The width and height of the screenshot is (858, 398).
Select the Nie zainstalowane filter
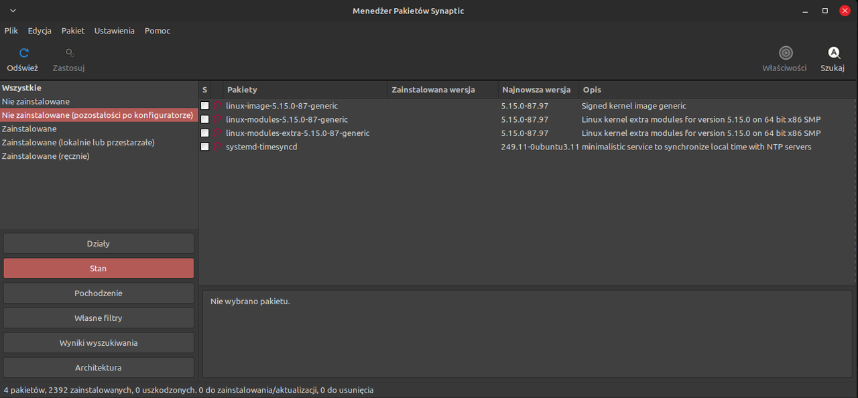99,101
